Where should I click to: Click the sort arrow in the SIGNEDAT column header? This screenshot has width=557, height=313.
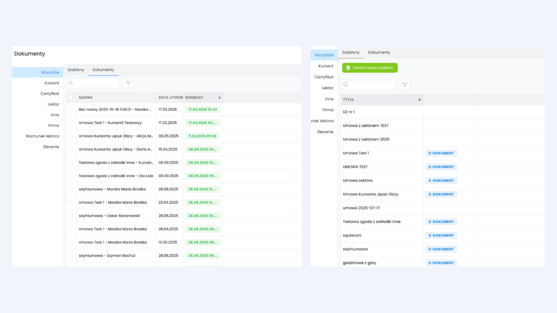219,97
